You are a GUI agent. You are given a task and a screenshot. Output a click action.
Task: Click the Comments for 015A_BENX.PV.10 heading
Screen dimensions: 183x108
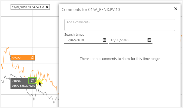pyautogui.click(x=91, y=9)
